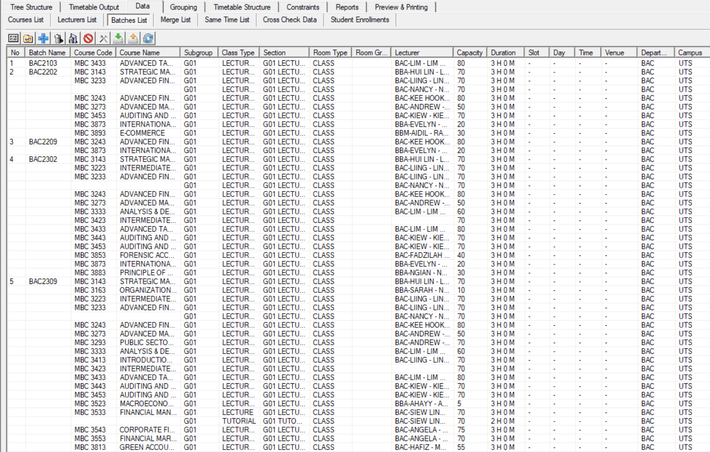Sort by the Course Code column header
The image size is (710, 452).
(x=93, y=52)
